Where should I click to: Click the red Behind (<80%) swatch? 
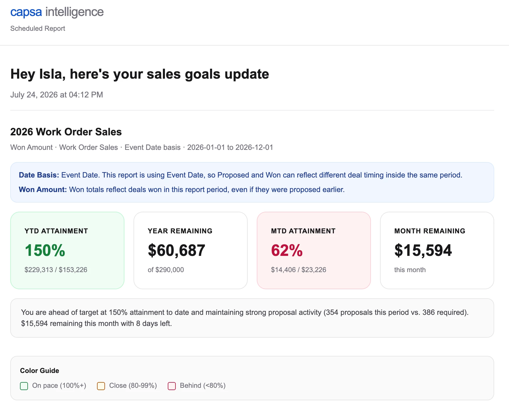[172, 386]
